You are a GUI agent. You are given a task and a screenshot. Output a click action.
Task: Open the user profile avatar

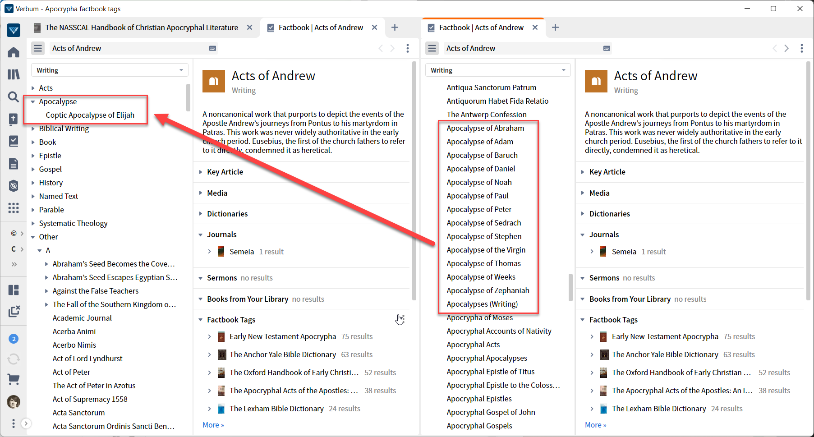tap(14, 401)
